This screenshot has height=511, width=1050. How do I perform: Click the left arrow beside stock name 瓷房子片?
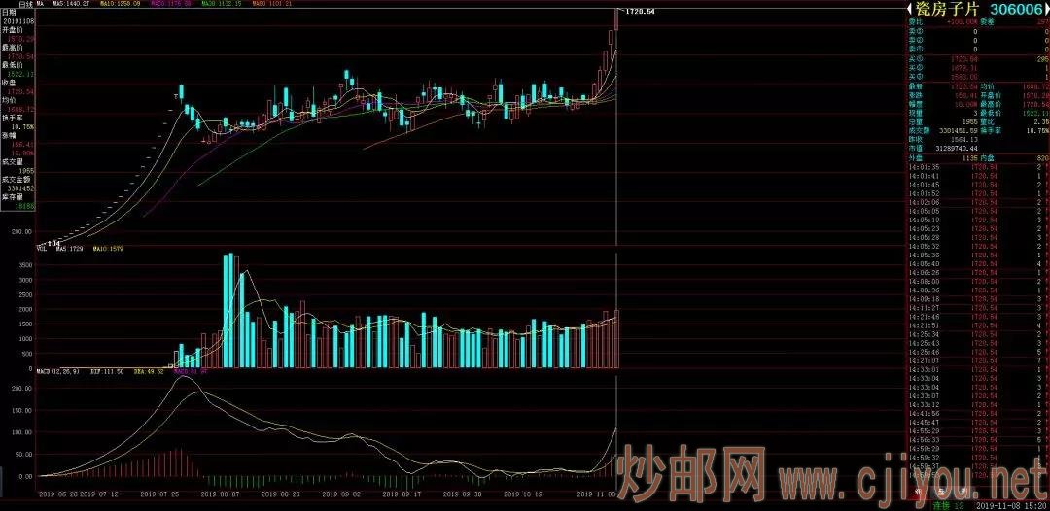[910, 8]
